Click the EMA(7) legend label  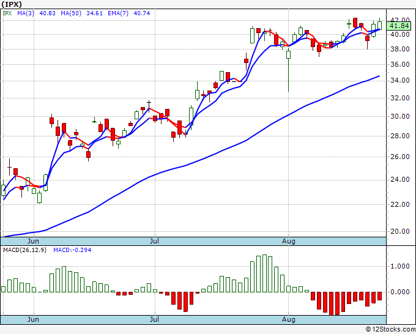(x=118, y=13)
